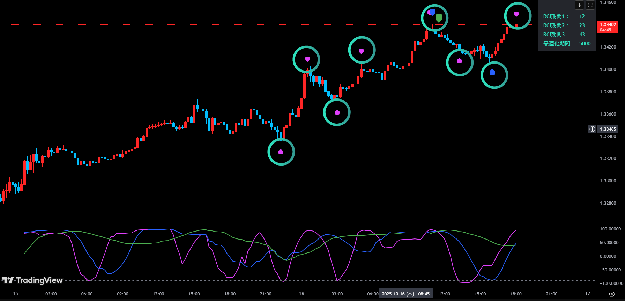Click the rightmost pink downward signal marker

point(516,14)
